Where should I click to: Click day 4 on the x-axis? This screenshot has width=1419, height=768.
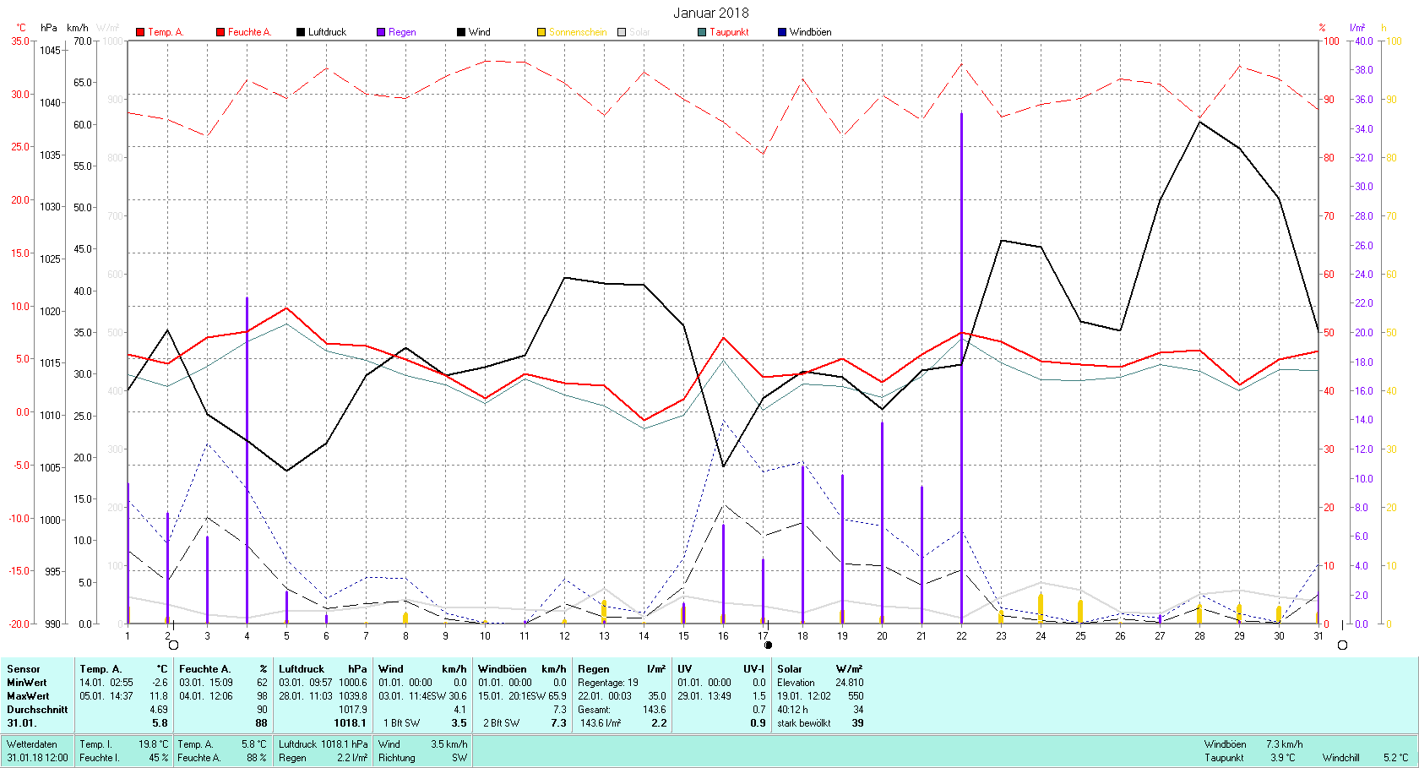pyautogui.click(x=247, y=636)
